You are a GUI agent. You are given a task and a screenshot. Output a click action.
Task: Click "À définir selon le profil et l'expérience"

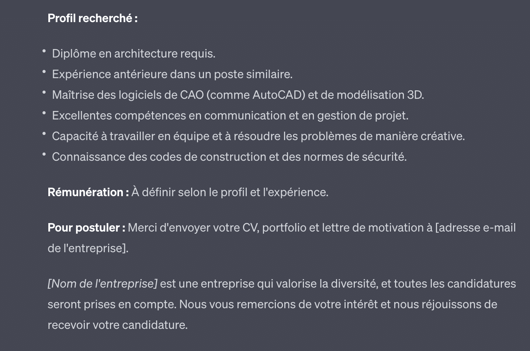pyautogui.click(x=230, y=192)
